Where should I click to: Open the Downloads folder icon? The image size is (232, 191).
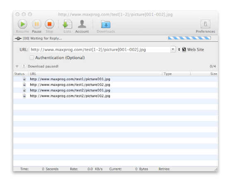pos(106,24)
